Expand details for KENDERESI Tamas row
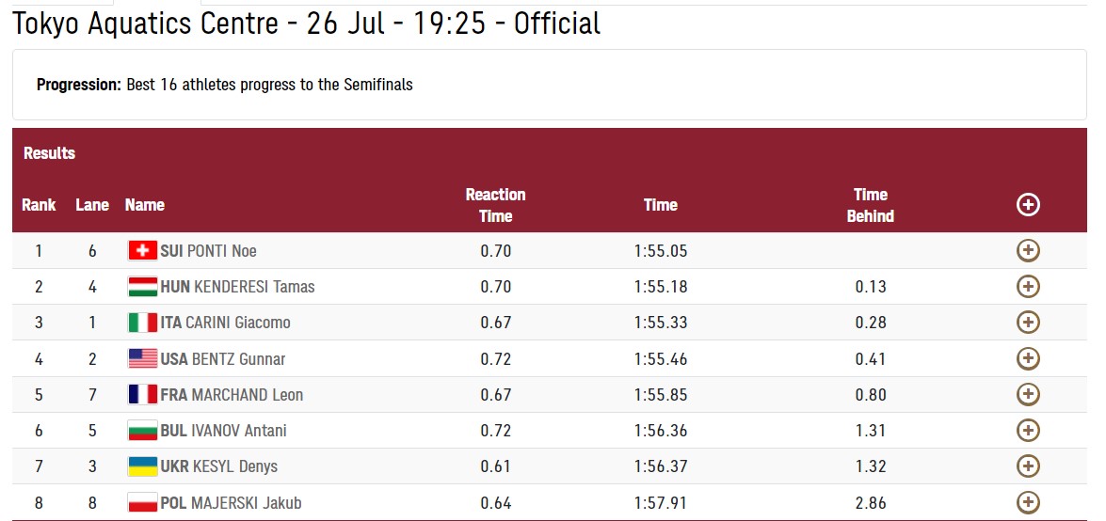This screenshot has width=1106, height=521. 1028,286
